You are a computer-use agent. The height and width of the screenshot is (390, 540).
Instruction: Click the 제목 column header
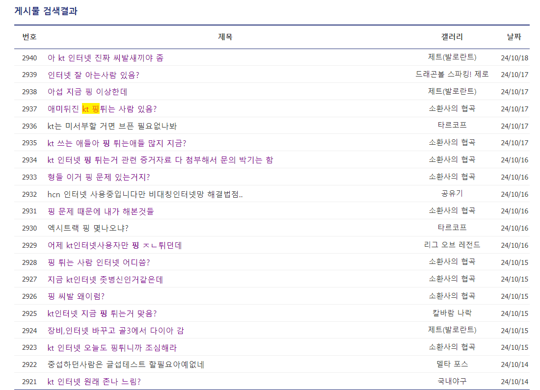pyautogui.click(x=225, y=36)
